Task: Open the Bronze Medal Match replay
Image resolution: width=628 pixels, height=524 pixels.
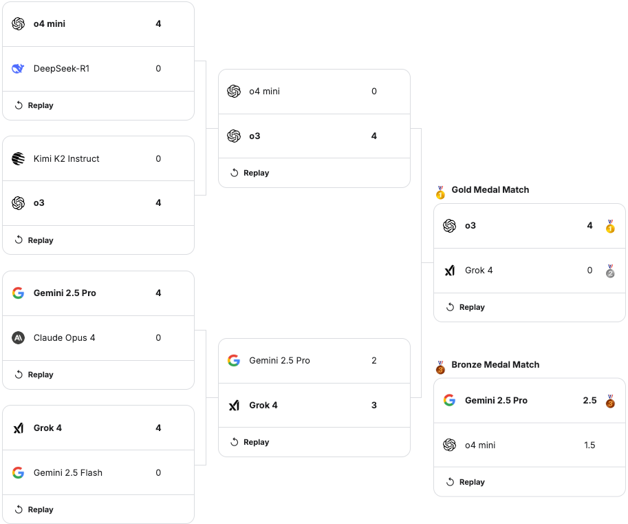Action: tap(466, 482)
